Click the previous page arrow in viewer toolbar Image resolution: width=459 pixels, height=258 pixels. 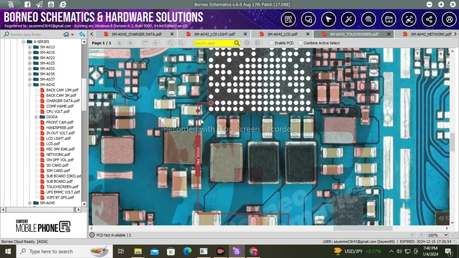[x=120, y=43]
